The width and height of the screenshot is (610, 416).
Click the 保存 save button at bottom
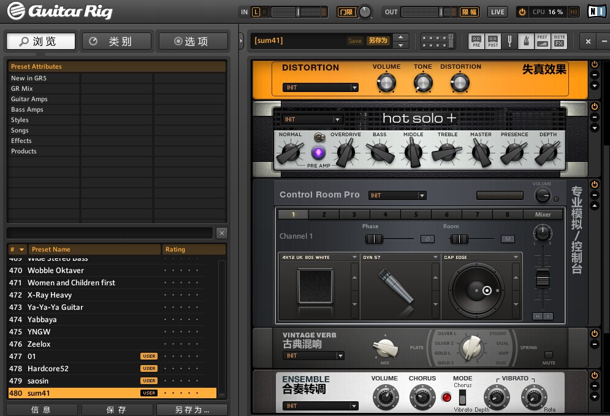click(116, 410)
